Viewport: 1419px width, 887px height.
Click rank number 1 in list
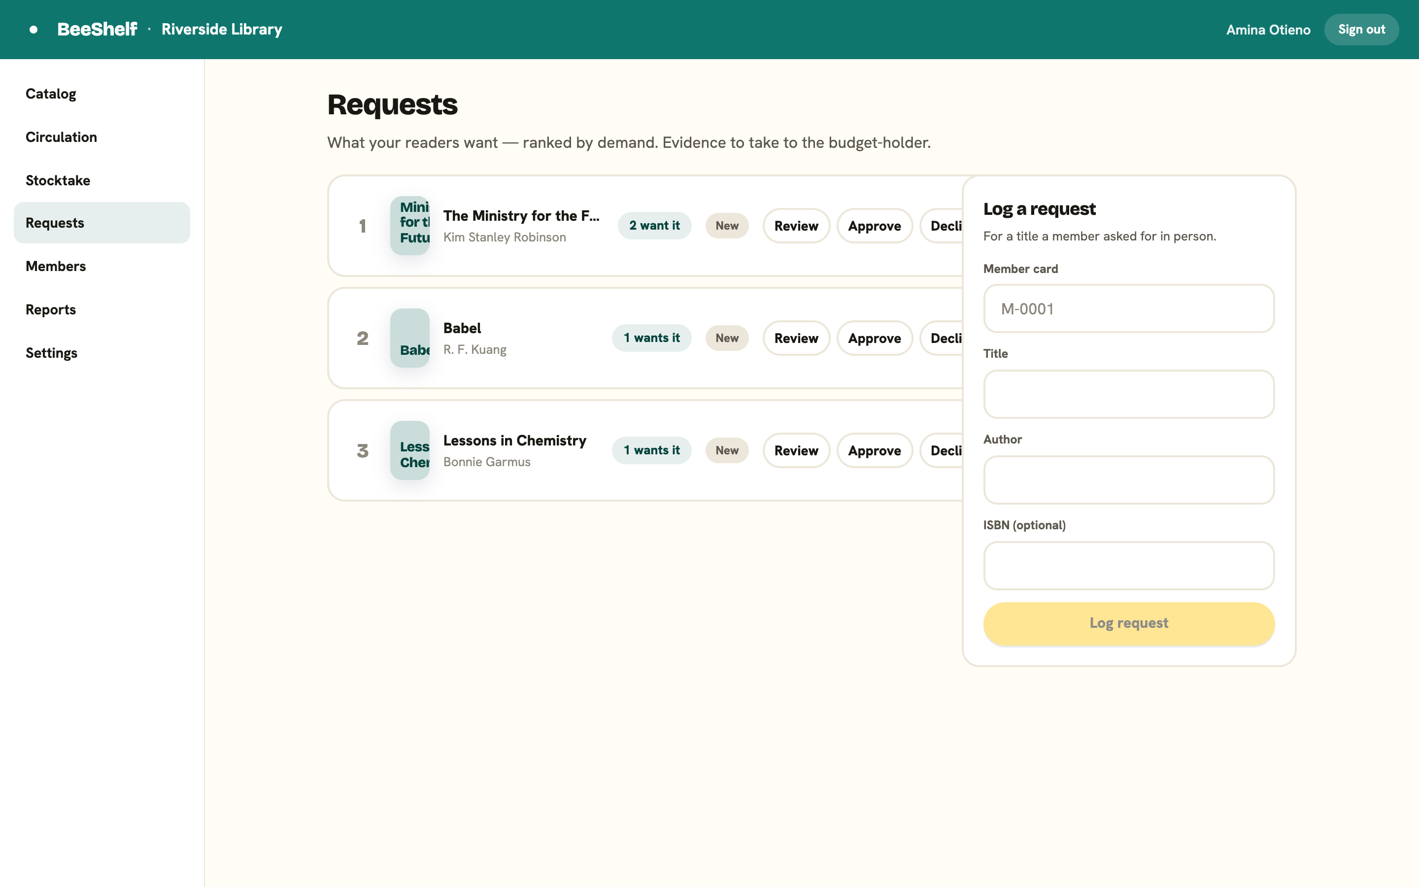[x=362, y=226]
